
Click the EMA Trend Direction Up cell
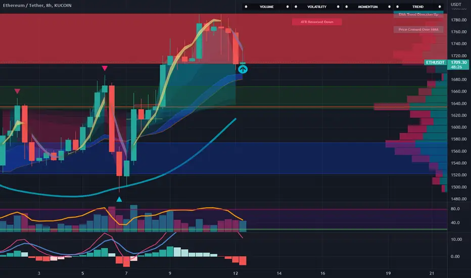click(x=418, y=15)
